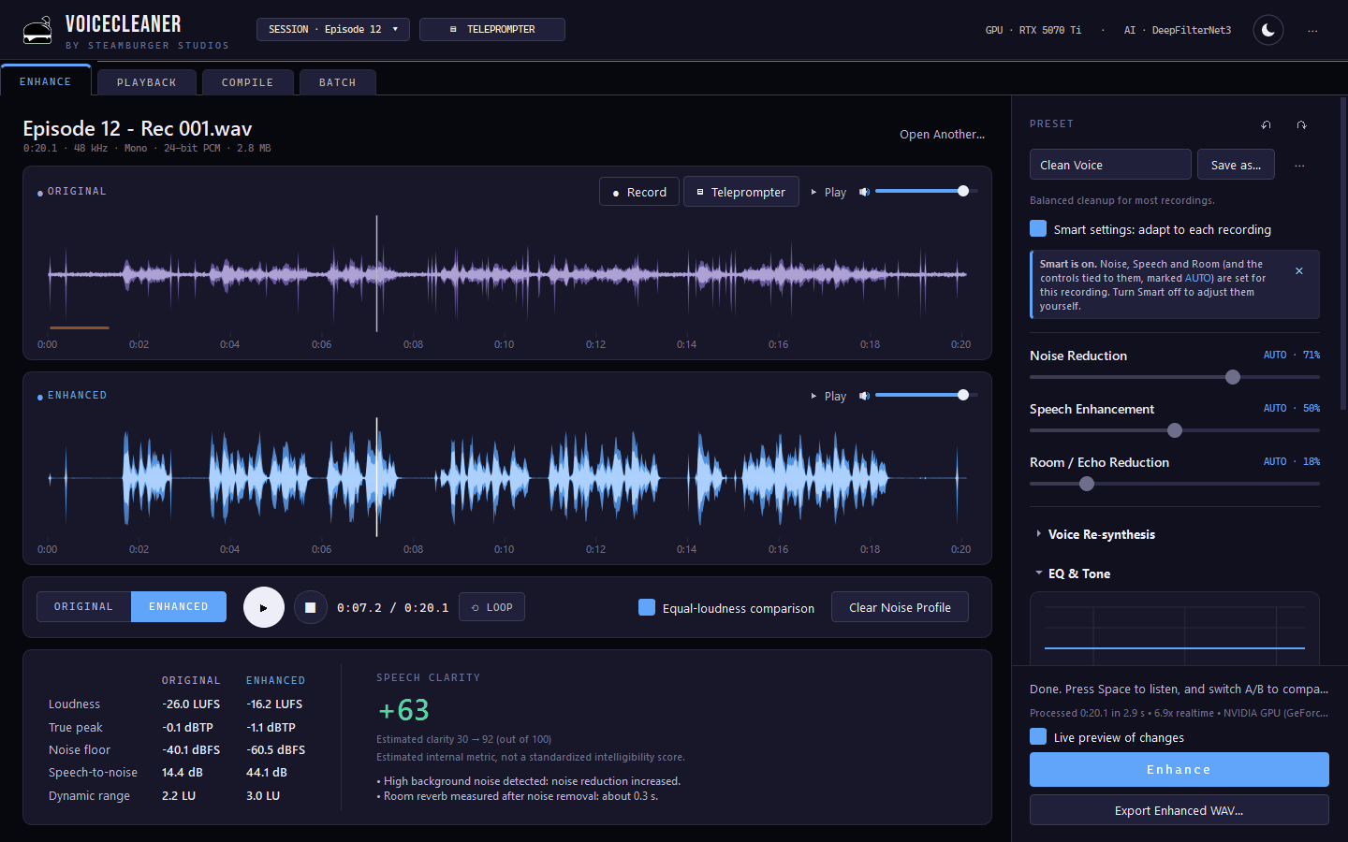Switch to the Enhance tab
Viewport: 1348px width, 842px height.
pos(46,81)
